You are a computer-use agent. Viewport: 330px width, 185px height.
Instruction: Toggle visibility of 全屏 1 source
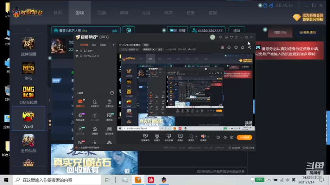(x=77, y=51)
